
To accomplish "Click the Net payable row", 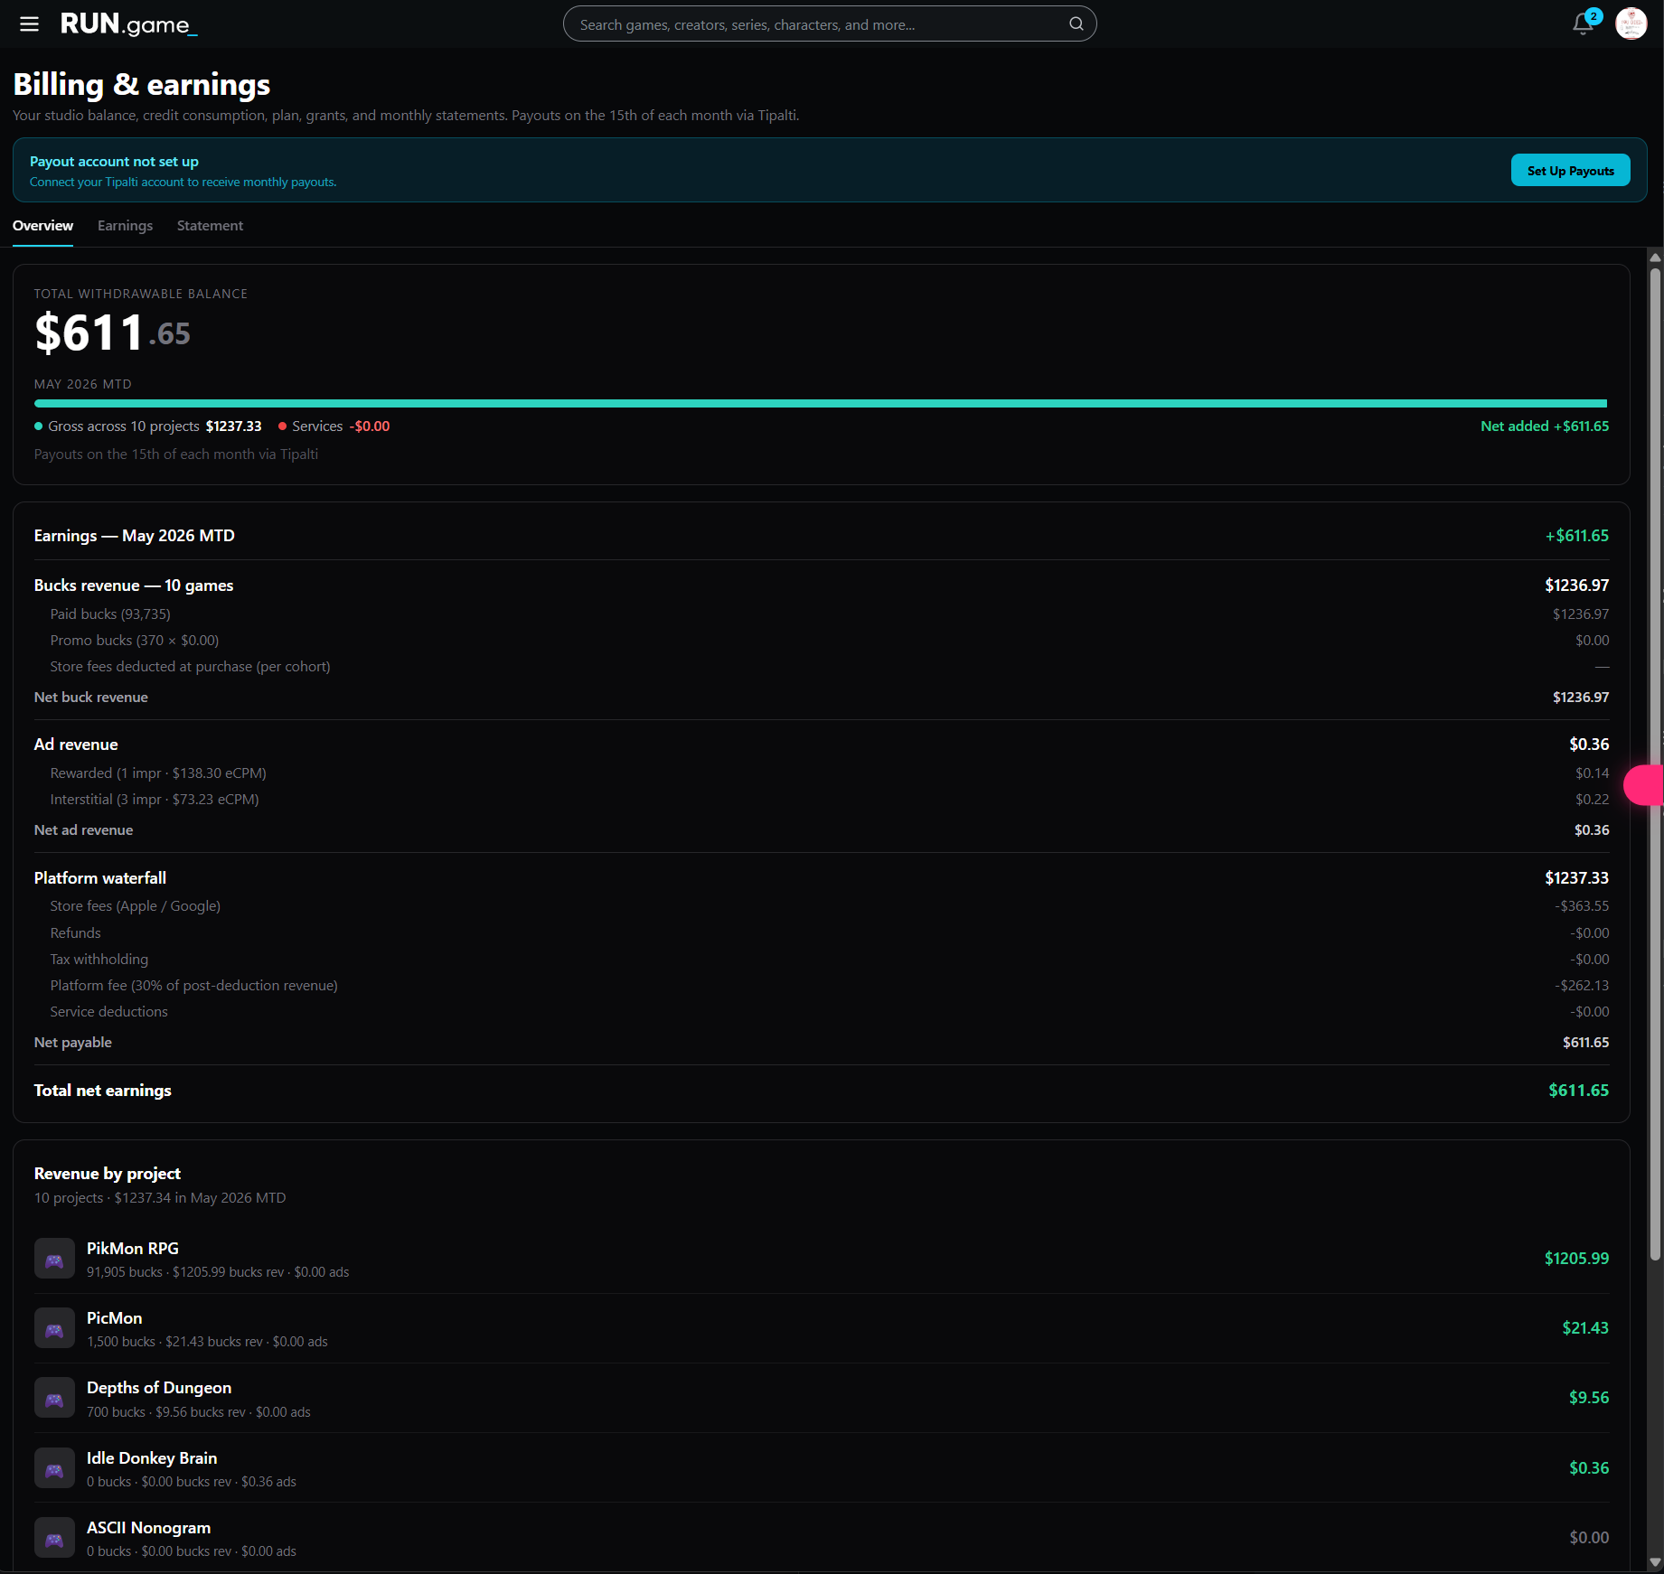I will [x=821, y=1043].
